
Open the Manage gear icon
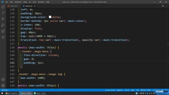[x=3, y=85]
